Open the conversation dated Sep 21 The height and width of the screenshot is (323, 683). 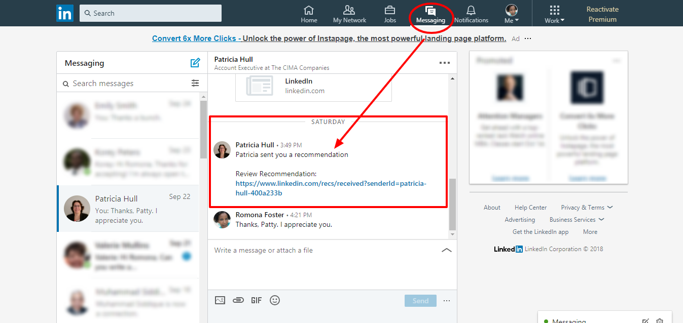click(128, 256)
